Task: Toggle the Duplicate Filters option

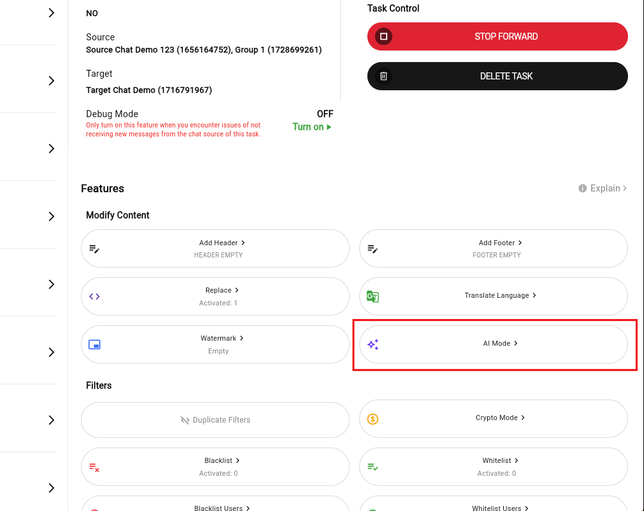Action: pos(215,420)
